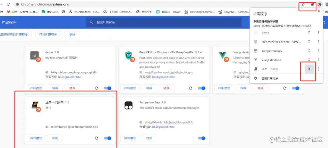Toggle the Free VPN extension off
The width and height of the screenshot is (328, 148).
click(202, 88)
